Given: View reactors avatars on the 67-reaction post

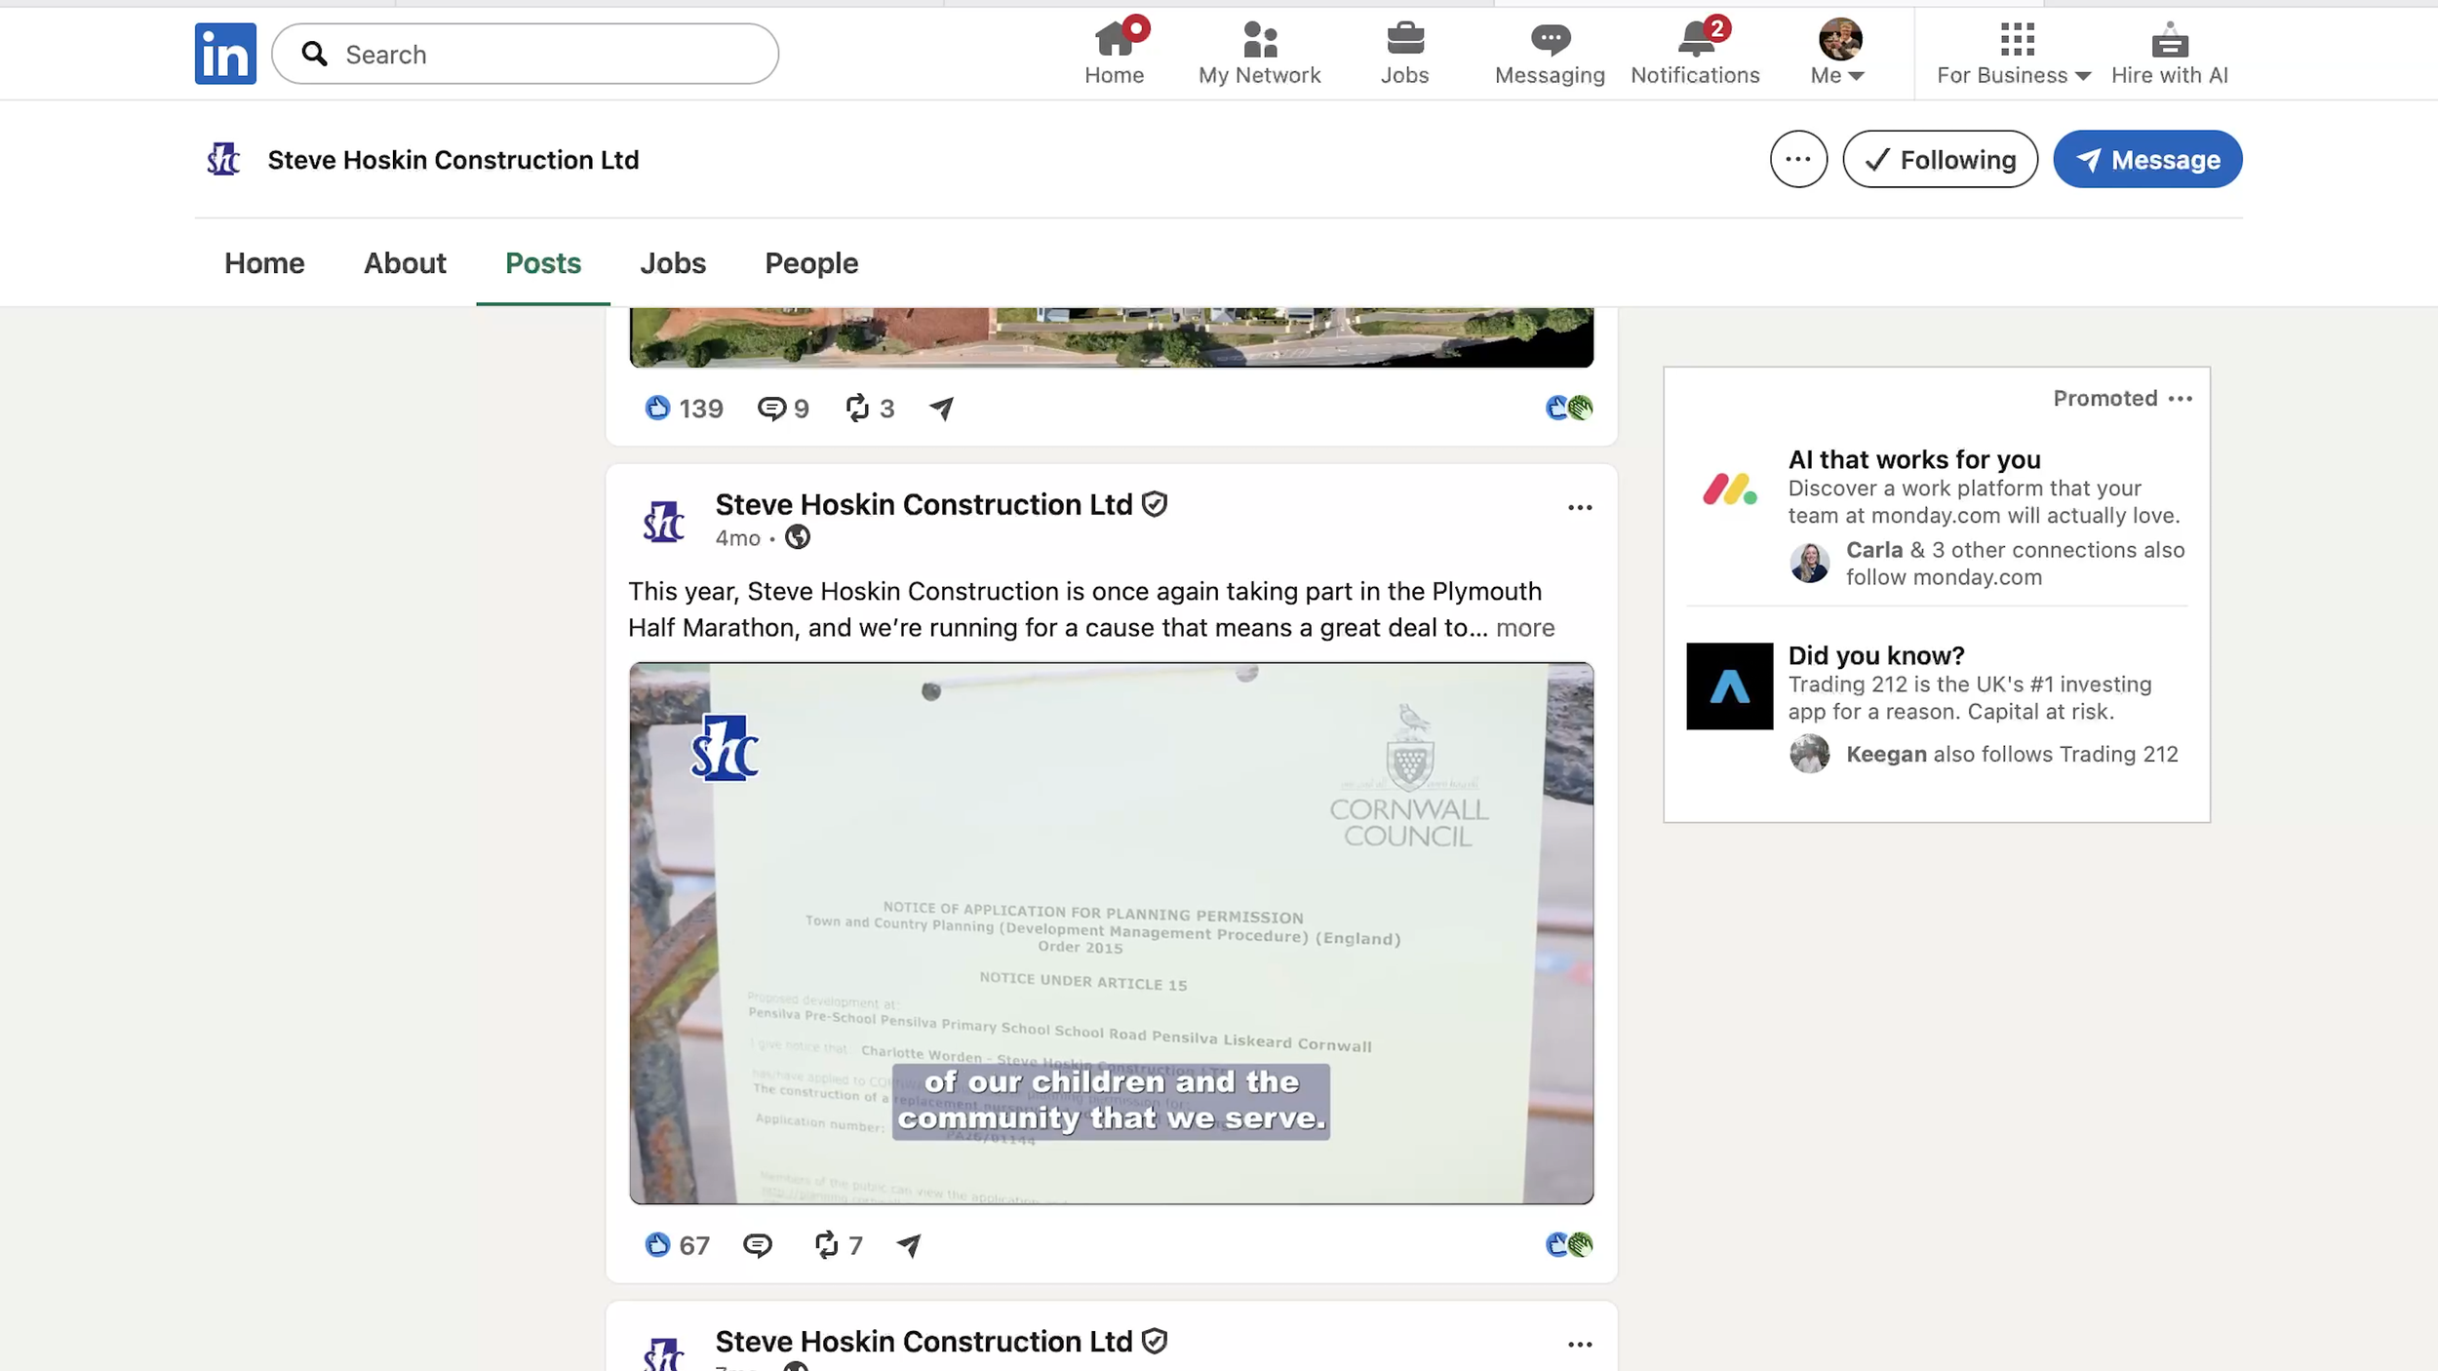Looking at the screenshot, I should (x=1569, y=1245).
